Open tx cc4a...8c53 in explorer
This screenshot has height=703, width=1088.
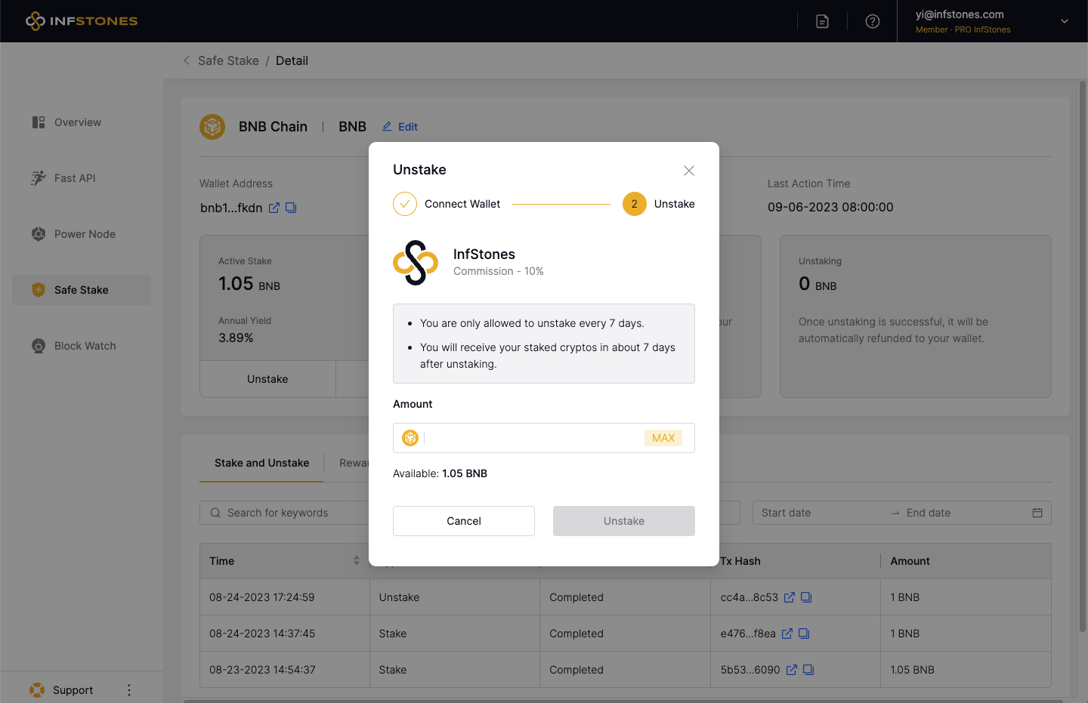(790, 597)
